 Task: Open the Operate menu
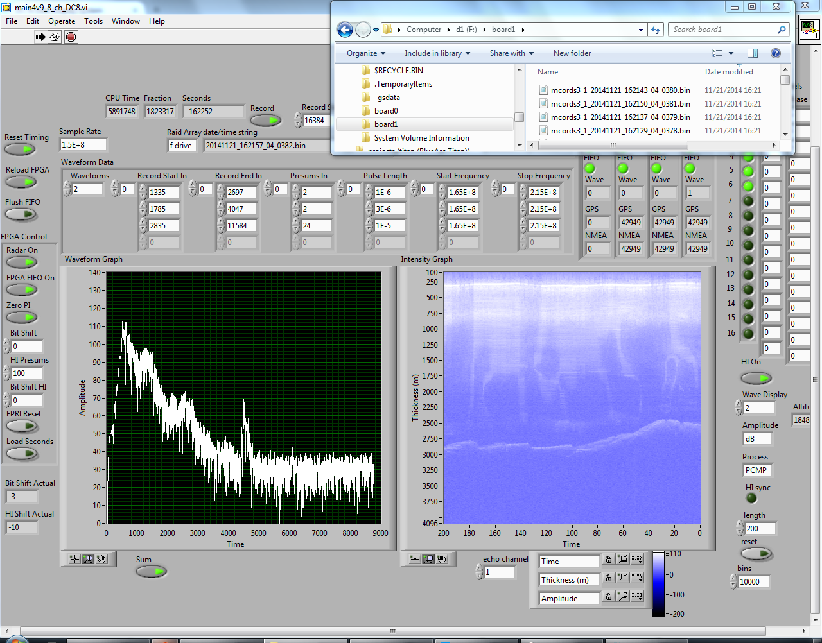click(62, 21)
